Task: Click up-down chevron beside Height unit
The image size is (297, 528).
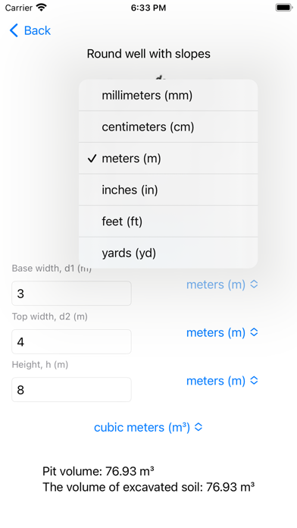Action: click(x=255, y=381)
